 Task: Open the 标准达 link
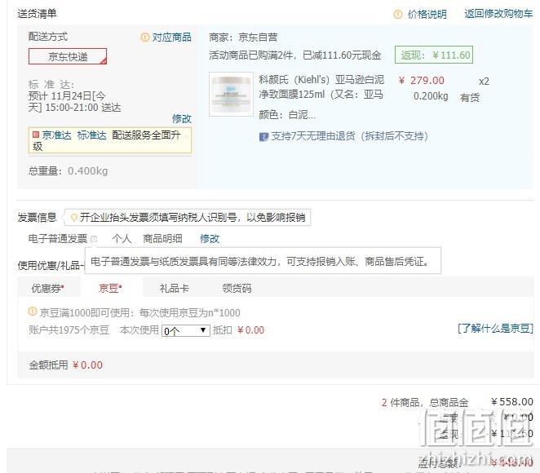(x=92, y=135)
